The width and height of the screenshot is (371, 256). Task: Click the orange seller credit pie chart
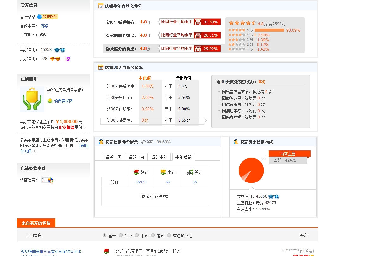[252, 170]
